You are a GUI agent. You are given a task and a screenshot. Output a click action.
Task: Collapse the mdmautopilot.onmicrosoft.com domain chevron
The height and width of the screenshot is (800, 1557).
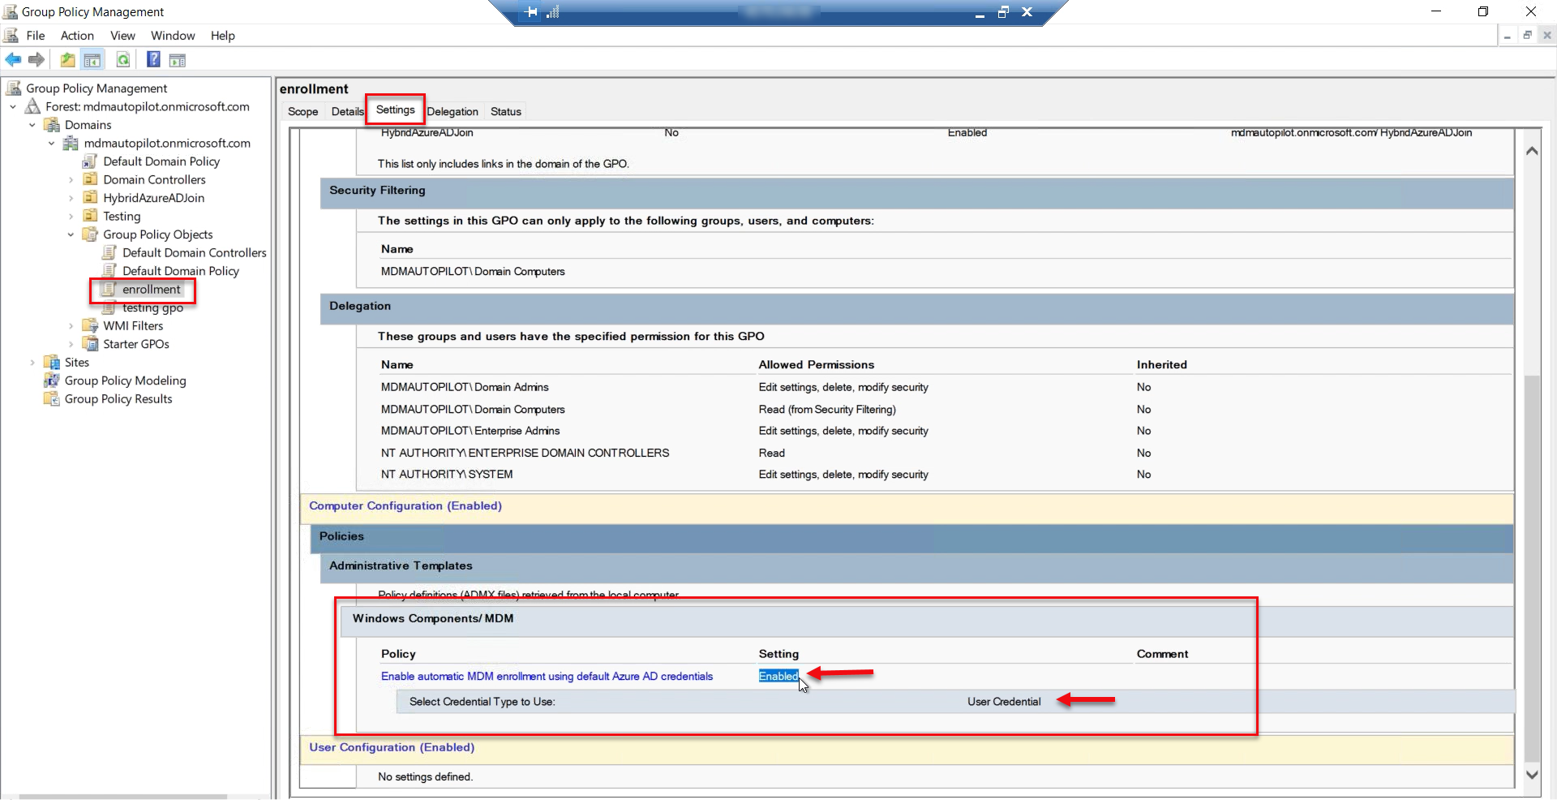coord(52,143)
